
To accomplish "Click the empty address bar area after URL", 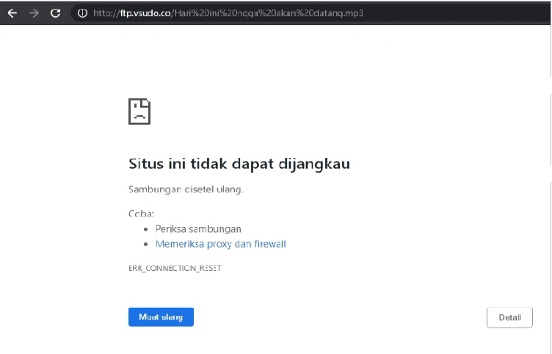I will click(x=455, y=13).
